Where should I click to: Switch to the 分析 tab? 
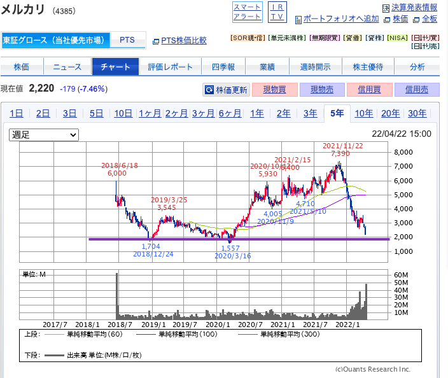click(417, 67)
